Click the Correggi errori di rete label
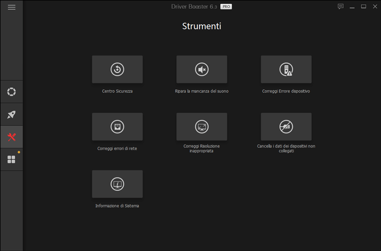Viewport: 381px width, 251px height. tap(117, 148)
